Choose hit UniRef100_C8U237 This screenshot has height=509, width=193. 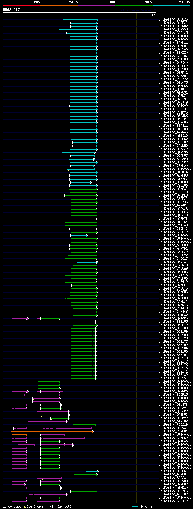(173, 109)
